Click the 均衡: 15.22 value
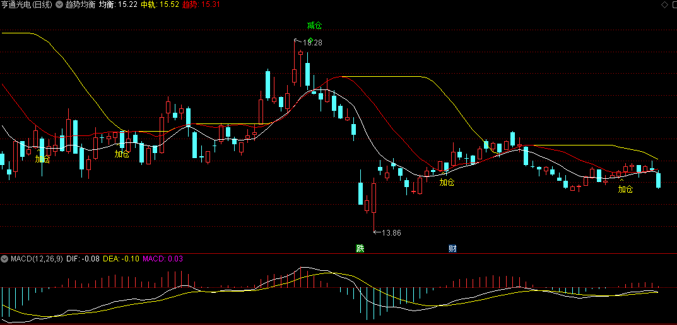This screenshot has height=325, width=677. tap(119, 5)
